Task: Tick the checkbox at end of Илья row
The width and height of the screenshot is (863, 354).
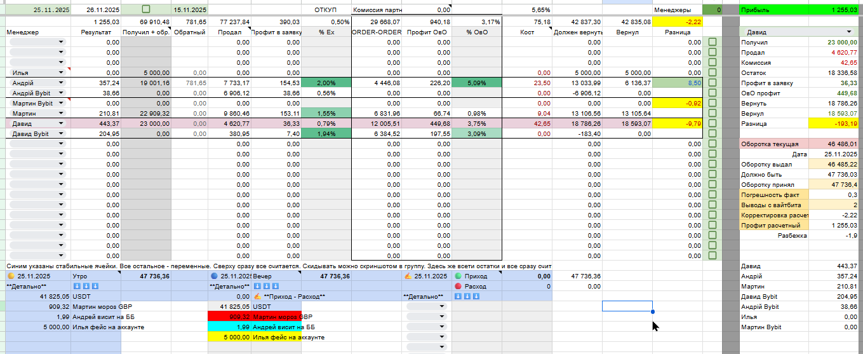Action: tap(712, 73)
